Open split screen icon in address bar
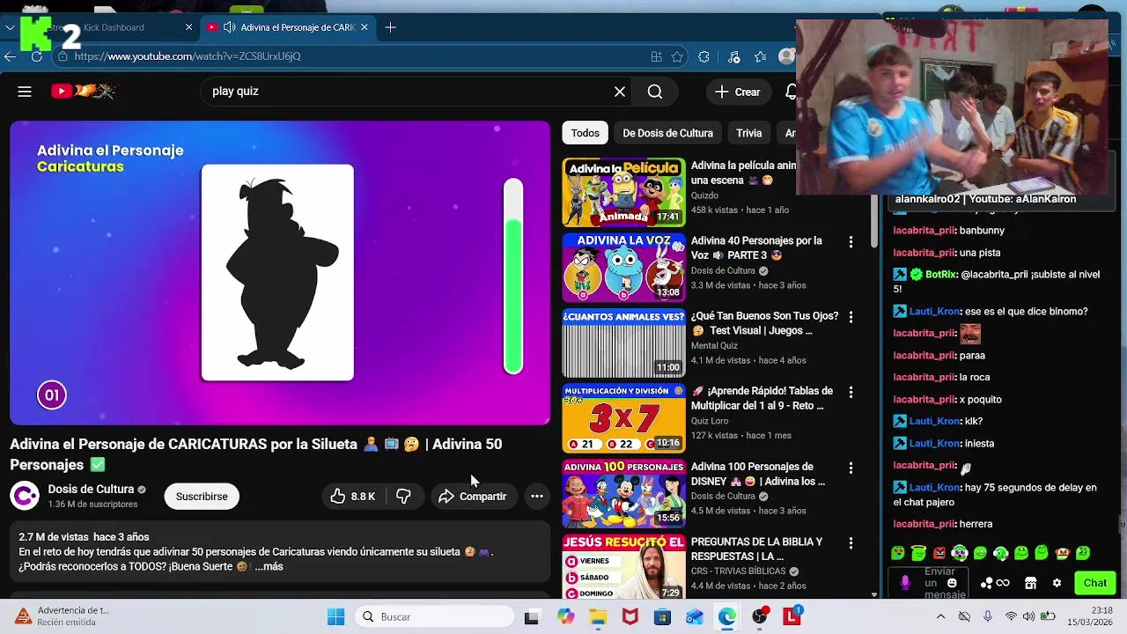This screenshot has width=1127, height=634. click(x=656, y=56)
